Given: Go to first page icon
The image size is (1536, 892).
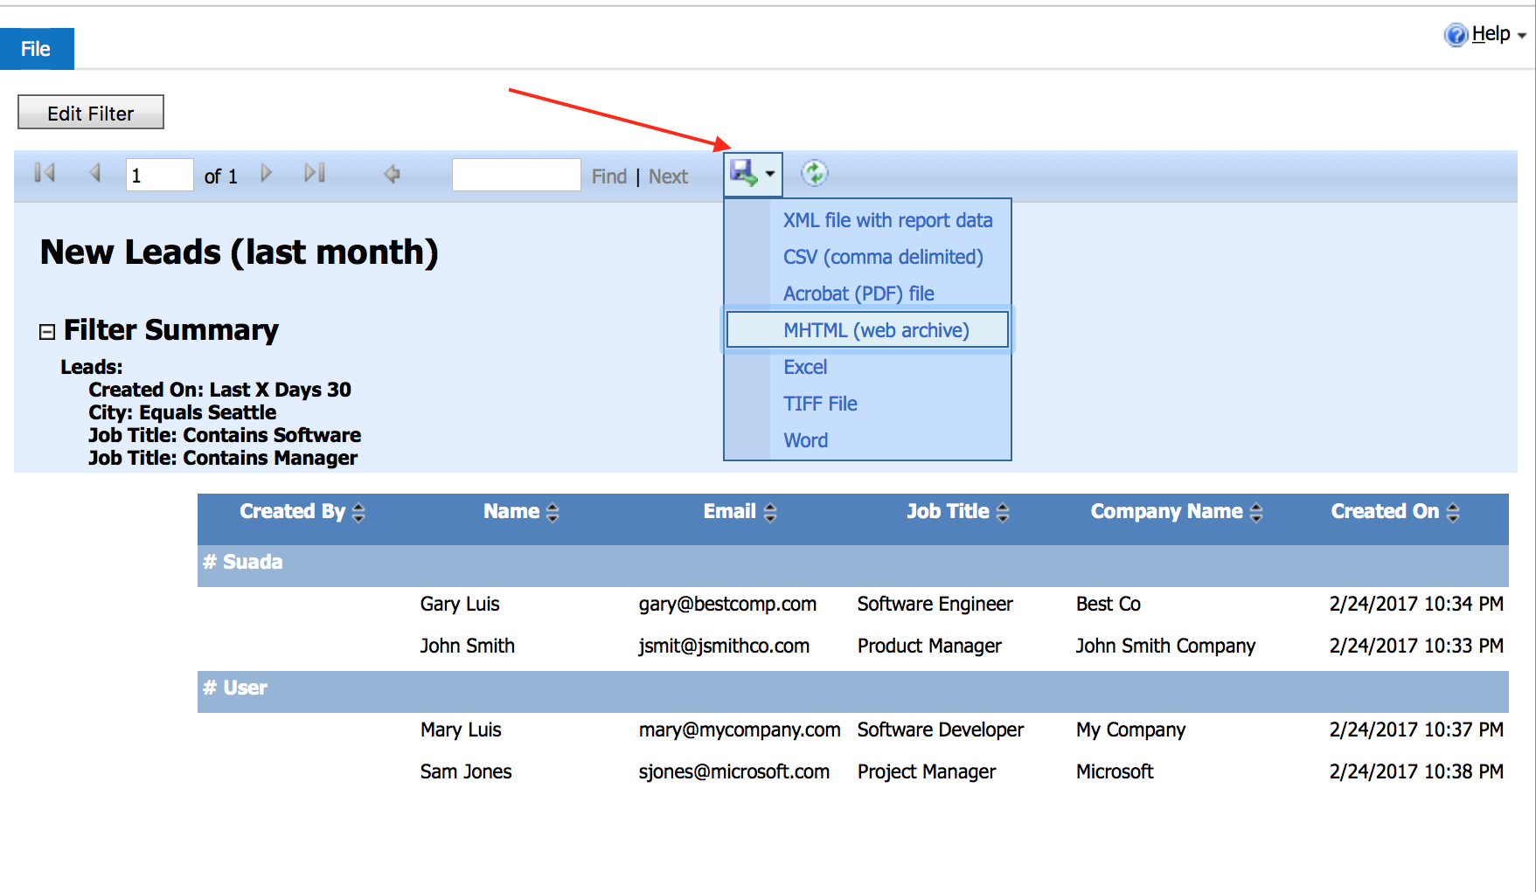Looking at the screenshot, I should click(x=45, y=173).
